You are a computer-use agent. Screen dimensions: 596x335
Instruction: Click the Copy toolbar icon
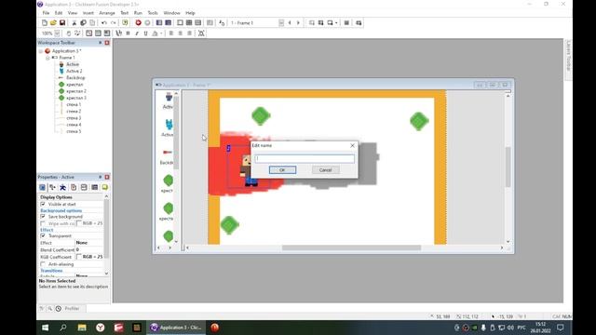83,22
